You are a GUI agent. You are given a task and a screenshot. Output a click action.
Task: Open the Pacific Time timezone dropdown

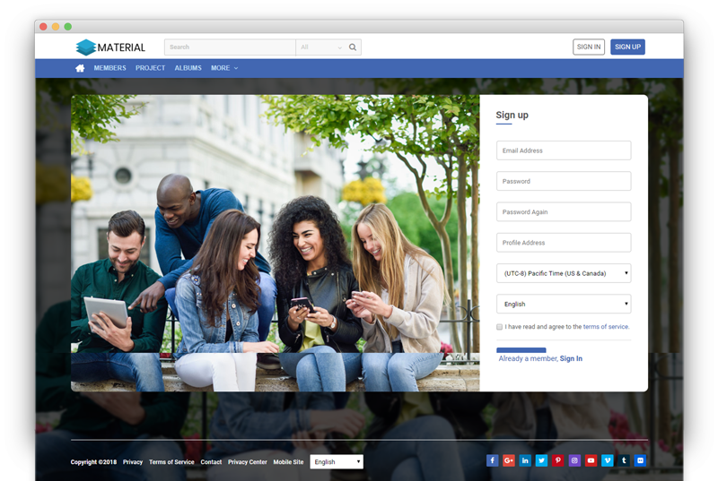pos(564,273)
